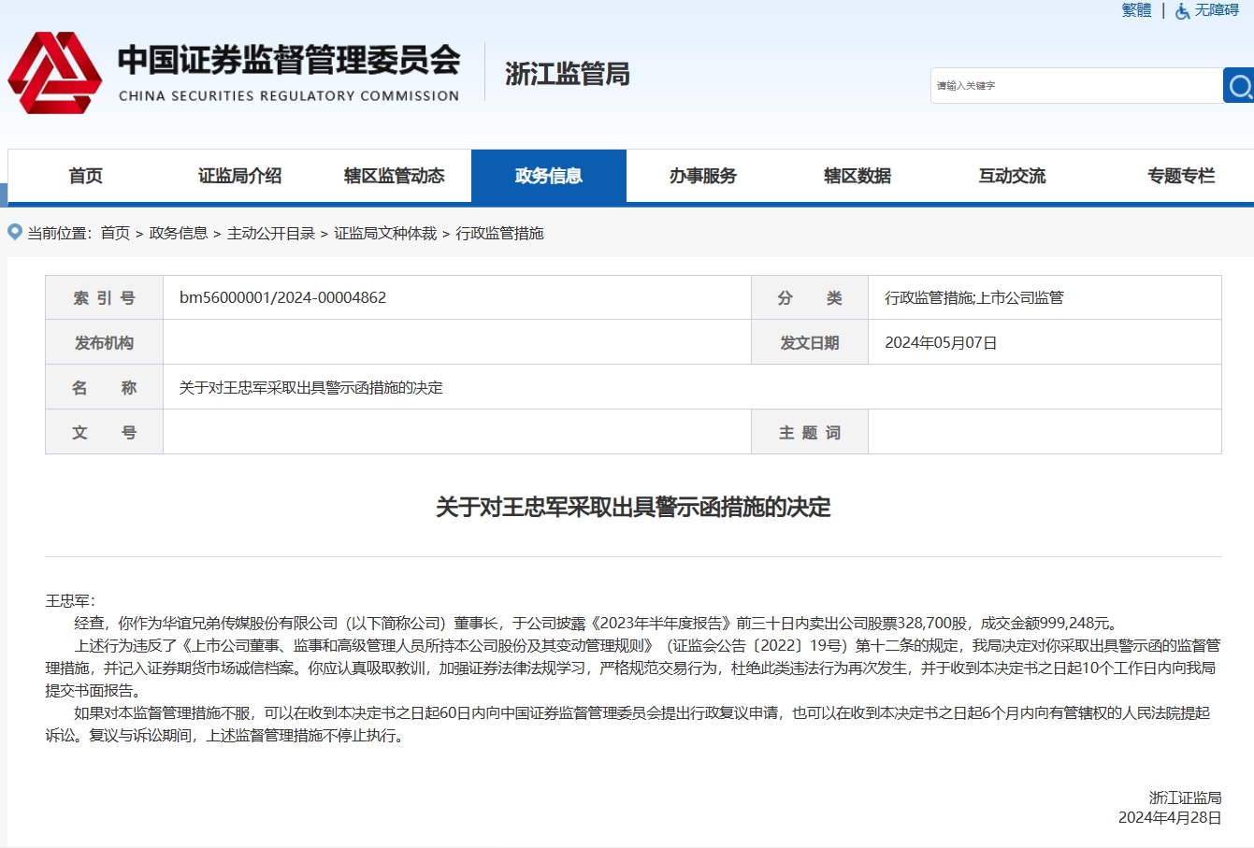The width and height of the screenshot is (1254, 848).
Task: Select the 政务信息 navigation tab
Action: [549, 176]
